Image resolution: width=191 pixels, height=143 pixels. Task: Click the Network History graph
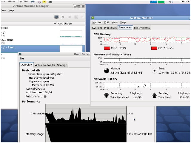tap(147, 85)
